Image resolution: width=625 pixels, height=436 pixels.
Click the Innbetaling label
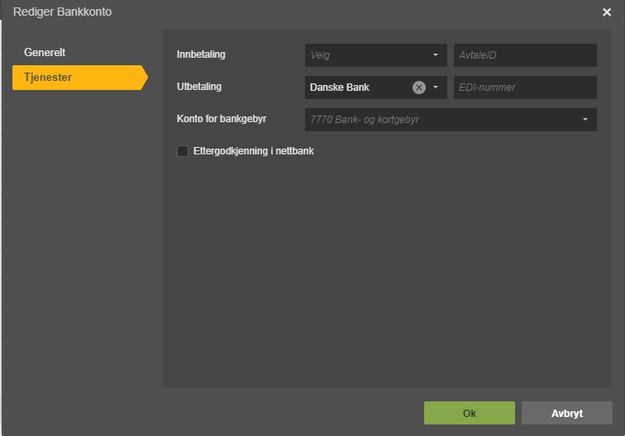(201, 54)
